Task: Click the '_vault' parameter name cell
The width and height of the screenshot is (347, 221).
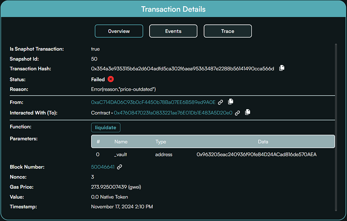Action: point(120,155)
